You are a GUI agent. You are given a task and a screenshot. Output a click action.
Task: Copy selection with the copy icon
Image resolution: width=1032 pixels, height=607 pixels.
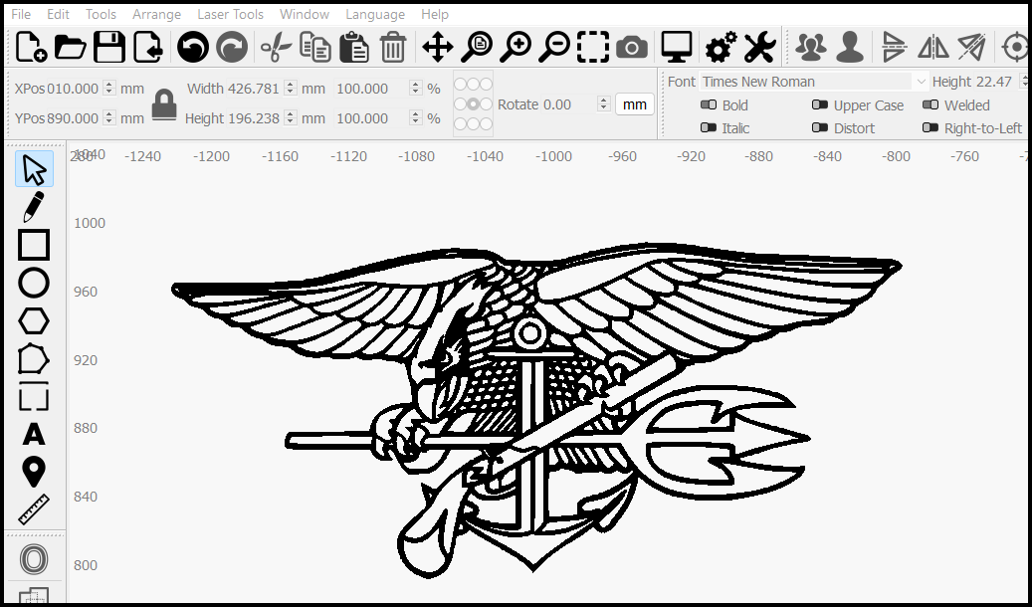(x=315, y=48)
